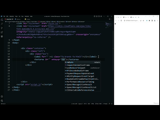Open the GitHub icon in activity bar
The height and width of the screenshot is (120, 160).
(x=2, y=36)
